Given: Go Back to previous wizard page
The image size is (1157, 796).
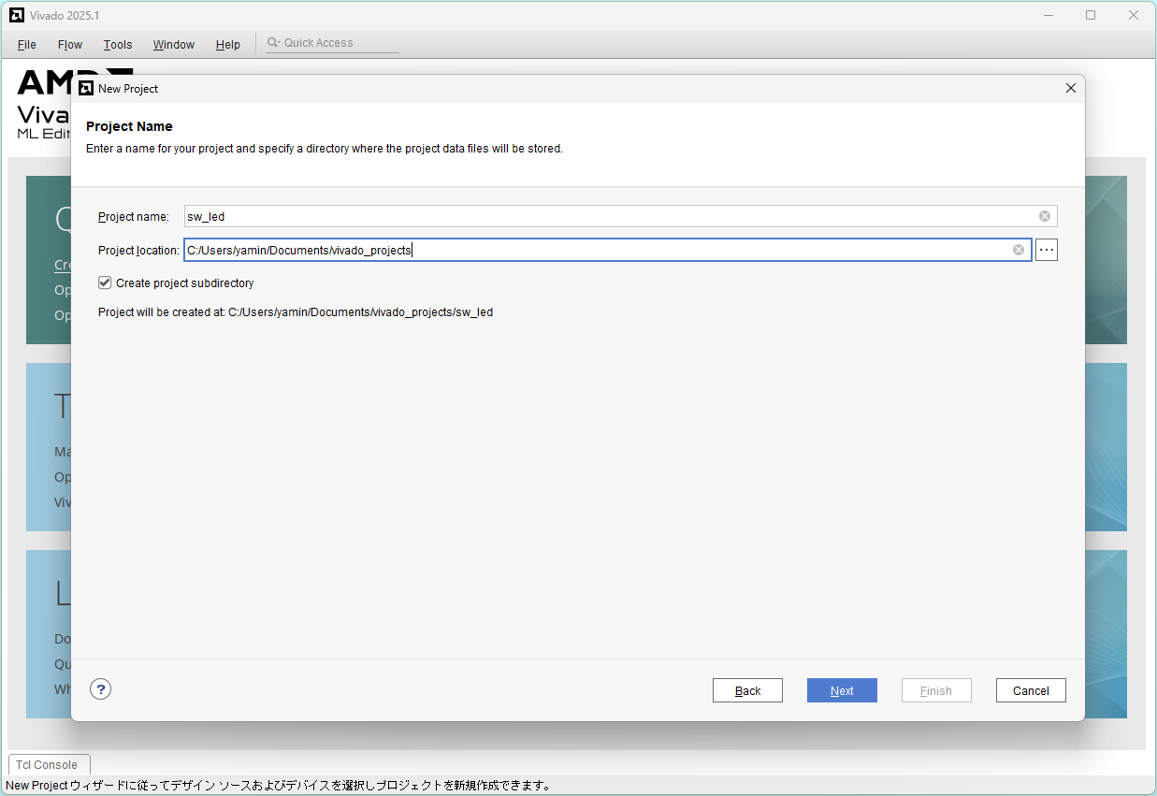Looking at the screenshot, I should 747,690.
